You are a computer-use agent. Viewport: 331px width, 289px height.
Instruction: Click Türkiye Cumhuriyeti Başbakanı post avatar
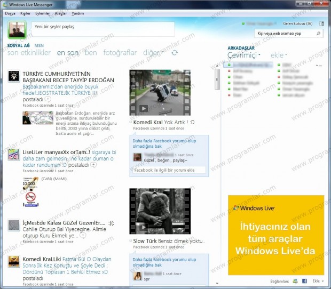point(14,76)
